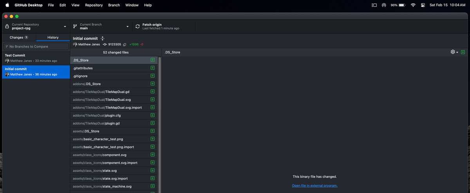Expand the arrow next to the diff settings gear

click(457, 52)
